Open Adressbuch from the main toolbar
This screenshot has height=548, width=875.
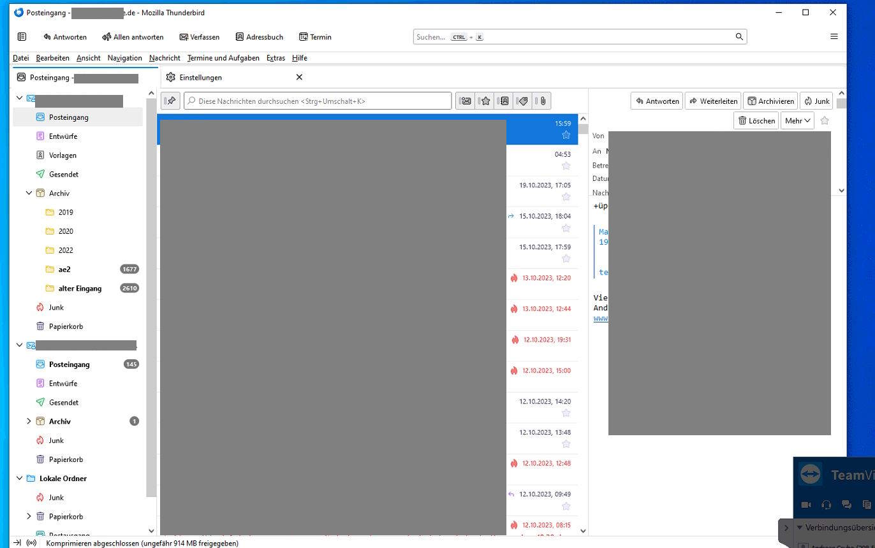tap(259, 37)
